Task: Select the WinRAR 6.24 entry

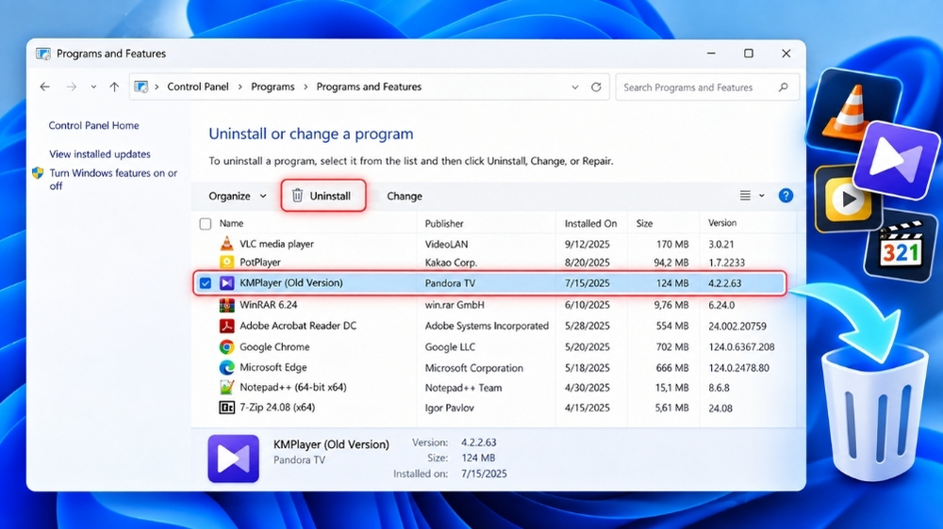Action: coord(494,305)
